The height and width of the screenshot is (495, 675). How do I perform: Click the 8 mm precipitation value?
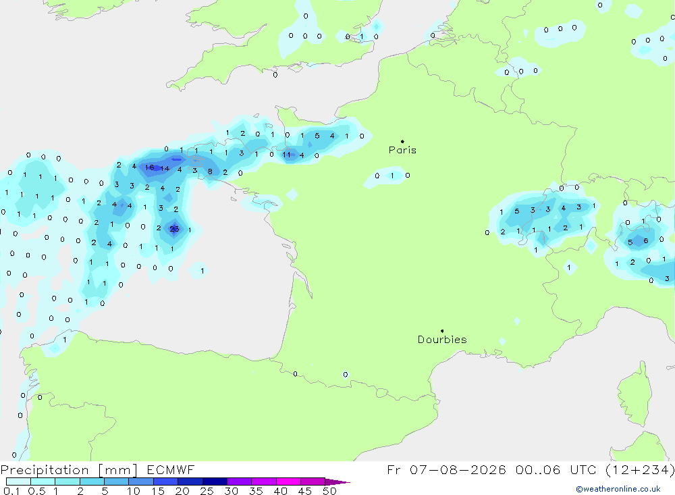(210, 172)
